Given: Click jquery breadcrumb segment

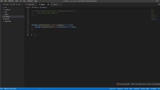Looking at the screenshot, I should [28, 7].
